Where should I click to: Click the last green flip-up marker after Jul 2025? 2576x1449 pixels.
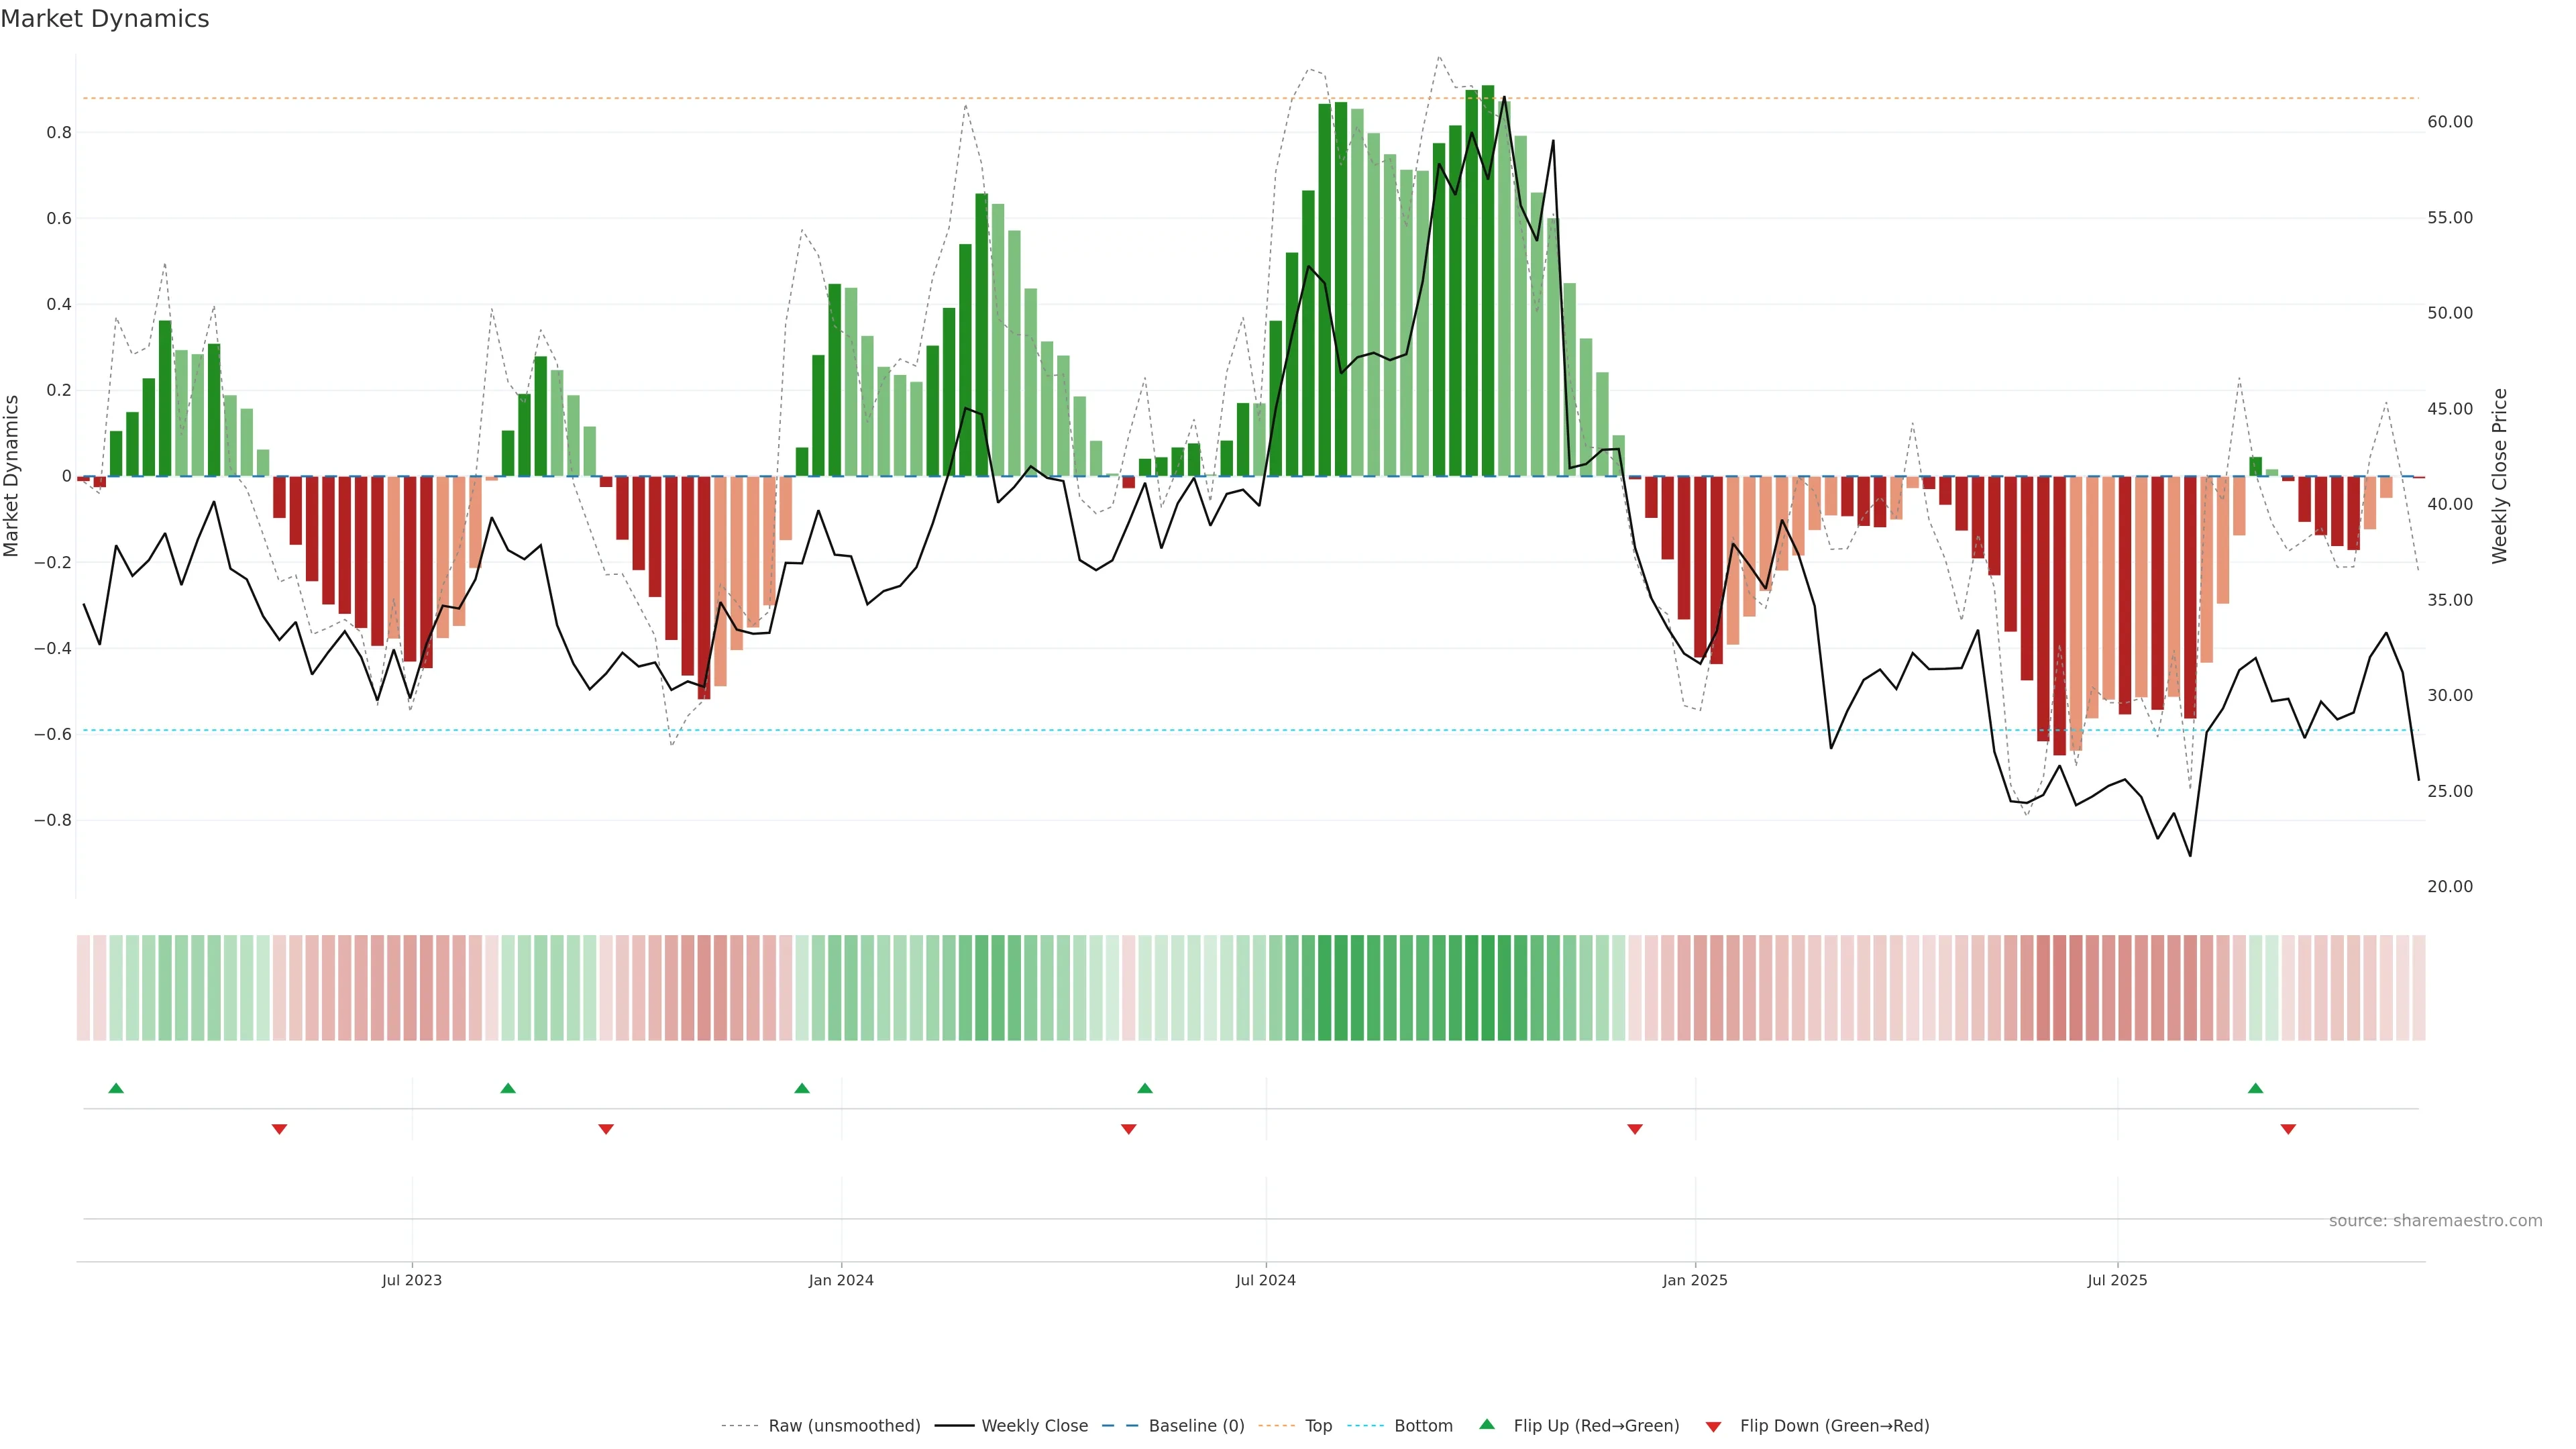[2255, 1088]
